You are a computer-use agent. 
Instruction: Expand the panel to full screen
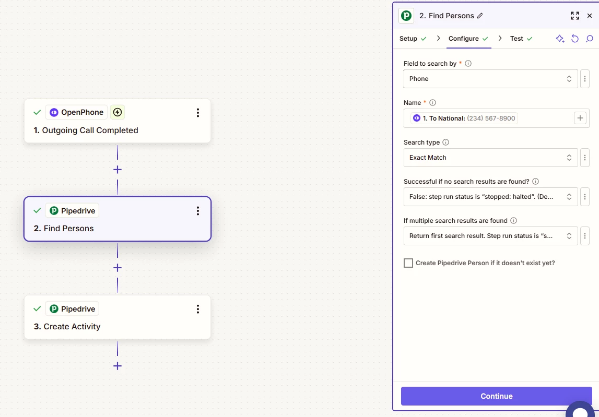click(x=574, y=16)
